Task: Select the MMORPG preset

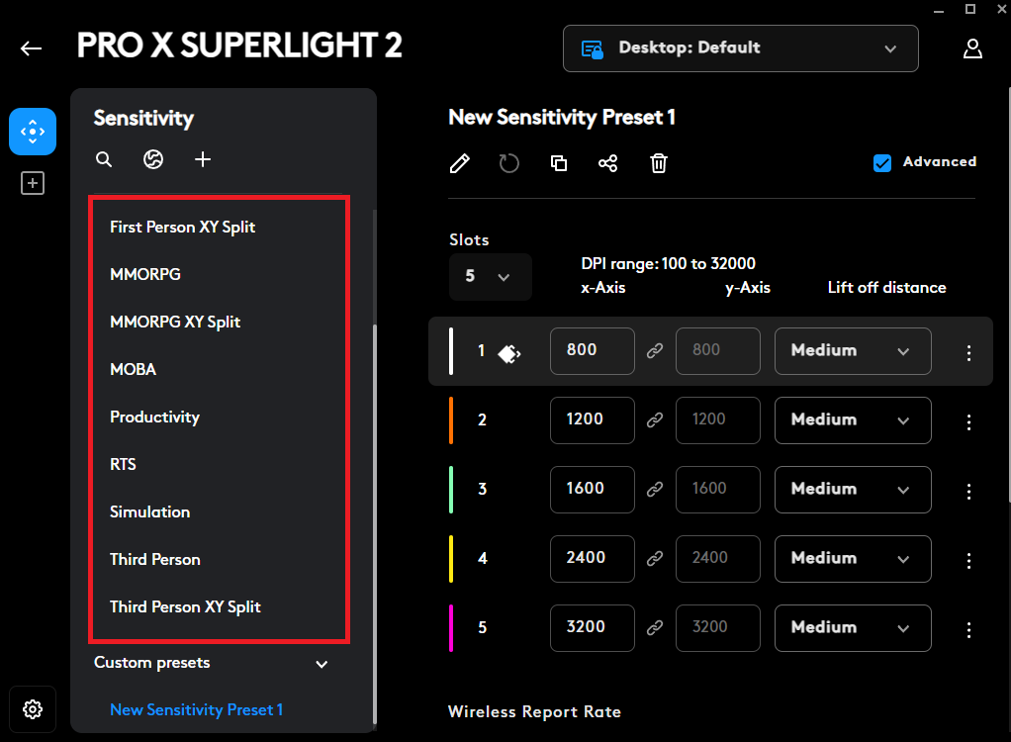Action: pyautogui.click(x=145, y=274)
